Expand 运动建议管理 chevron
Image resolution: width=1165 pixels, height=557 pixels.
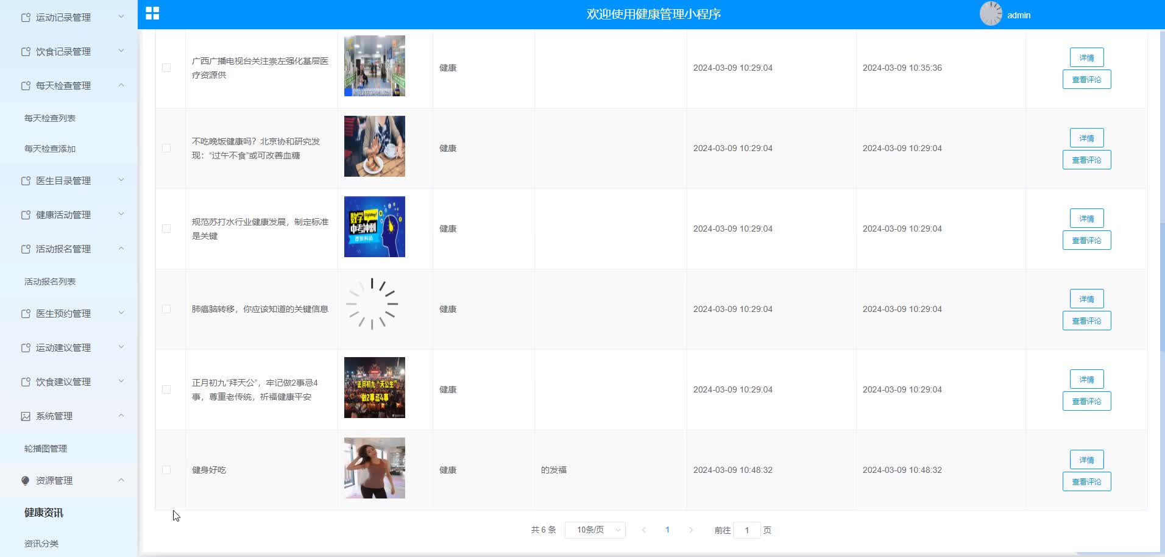(x=121, y=347)
